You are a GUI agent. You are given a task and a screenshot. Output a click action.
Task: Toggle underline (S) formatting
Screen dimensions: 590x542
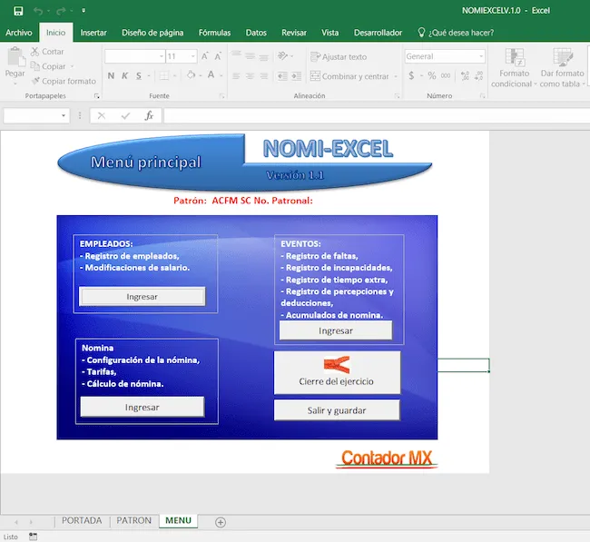pyautogui.click(x=139, y=76)
